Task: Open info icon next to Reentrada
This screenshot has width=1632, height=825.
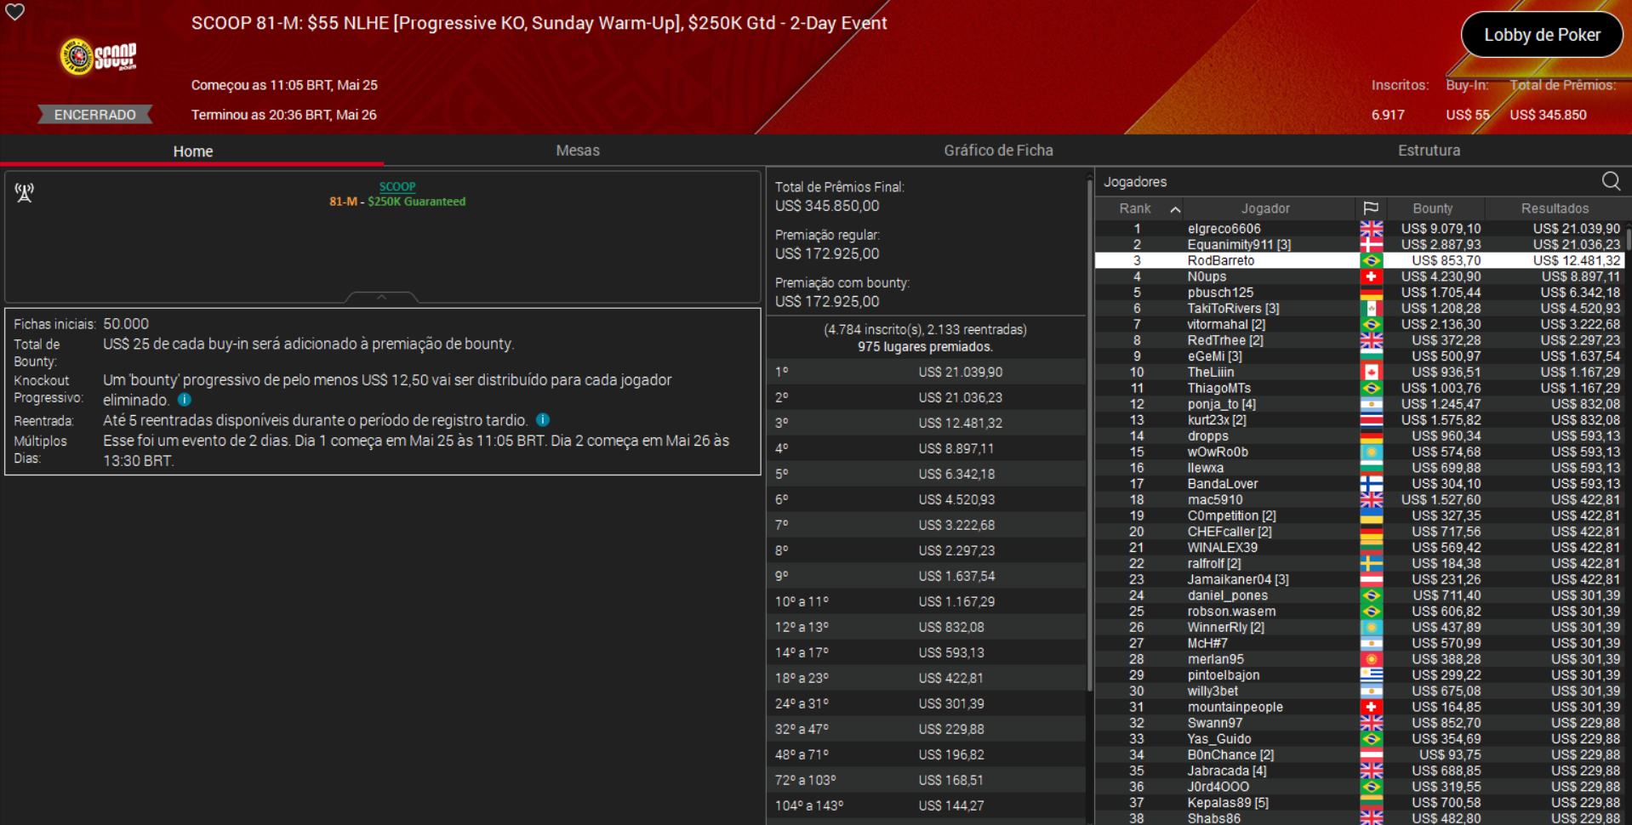Action: [x=543, y=420]
